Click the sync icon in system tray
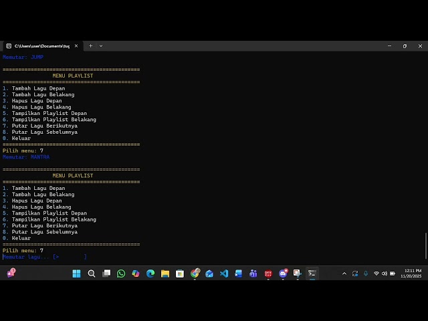This screenshot has width=428, height=321. click(355, 274)
